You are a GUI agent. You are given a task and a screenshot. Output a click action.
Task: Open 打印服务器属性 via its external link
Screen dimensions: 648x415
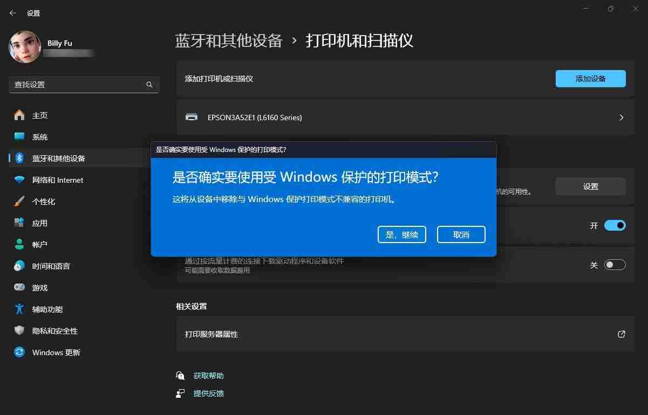(621, 334)
